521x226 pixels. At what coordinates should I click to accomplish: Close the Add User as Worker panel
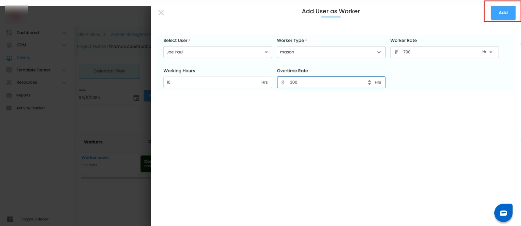coord(161,13)
